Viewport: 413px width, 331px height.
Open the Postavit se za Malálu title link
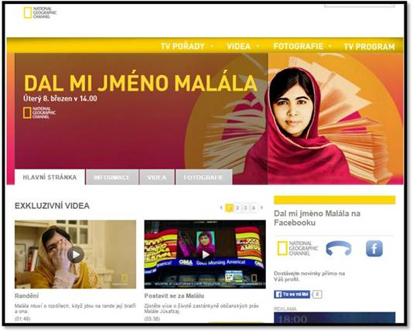(174, 295)
